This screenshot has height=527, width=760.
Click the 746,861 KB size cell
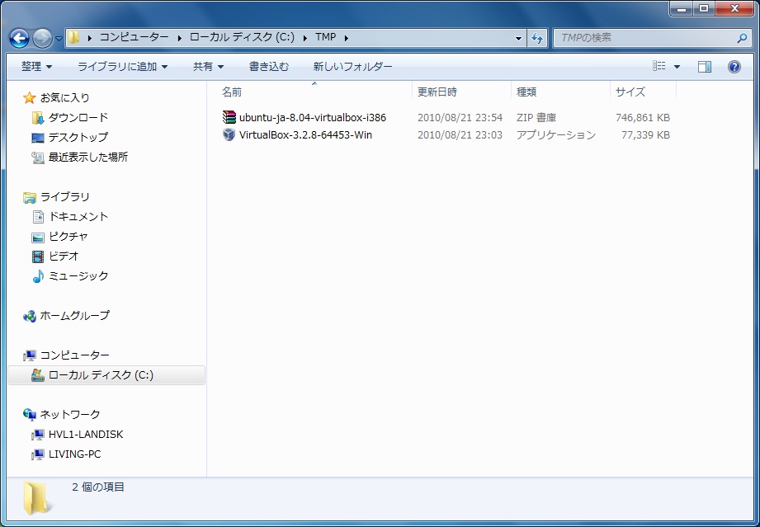tap(642, 118)
